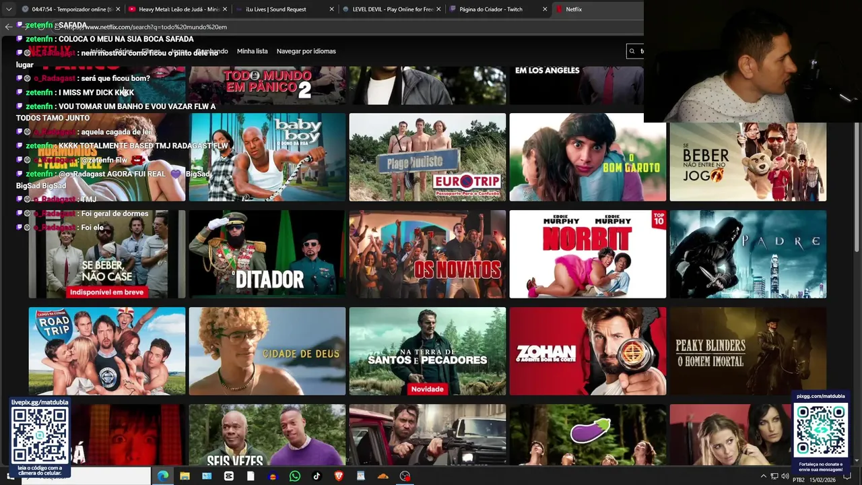
Task: Open the Norbit movie thumbnail
Action: (x=588, y=254)
